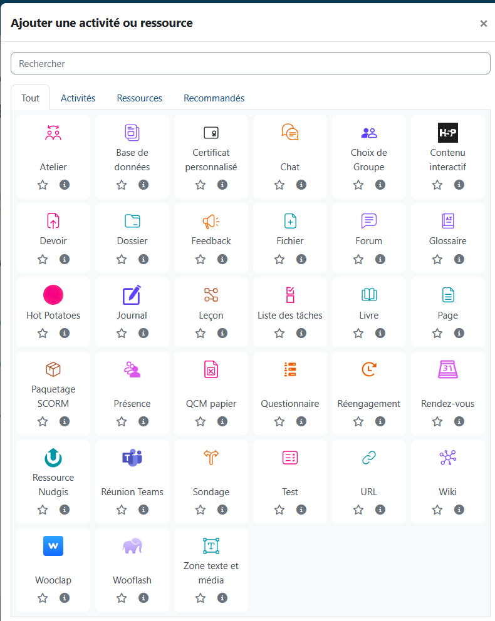Click the Questionnaire activity label

click(289, 404)
